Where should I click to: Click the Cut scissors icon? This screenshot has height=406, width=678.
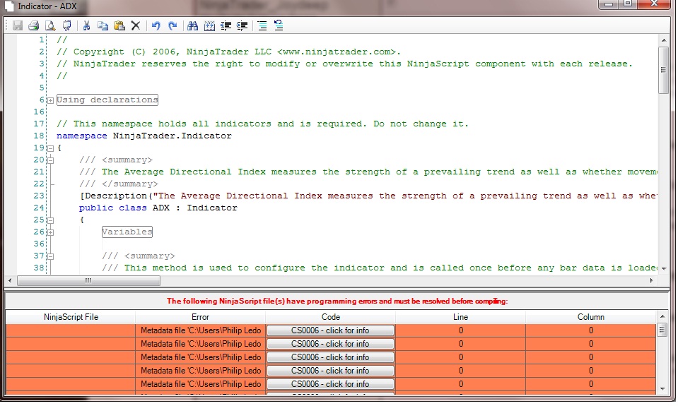click(x=86, y=26)
